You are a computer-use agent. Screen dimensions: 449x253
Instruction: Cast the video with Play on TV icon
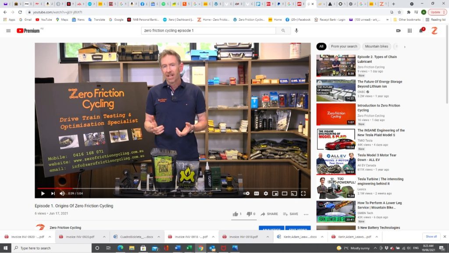[294, 193]
